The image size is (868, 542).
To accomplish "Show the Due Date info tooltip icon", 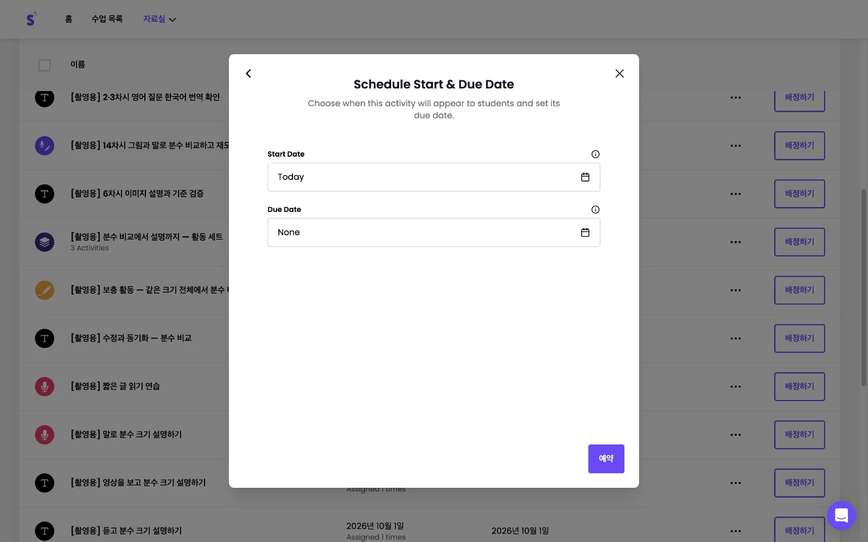I will pos(595,210).
